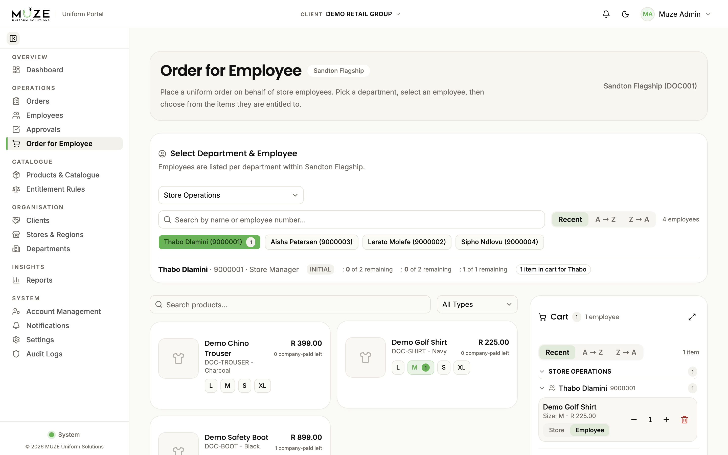Select employee Lerato Molefe chip
Screen dimensions: 728x455
click(x=407, y=242)
